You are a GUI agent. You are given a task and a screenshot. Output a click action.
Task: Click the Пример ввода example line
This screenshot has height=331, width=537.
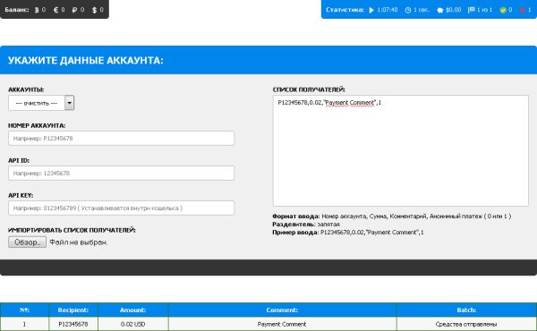coord(348,233)
